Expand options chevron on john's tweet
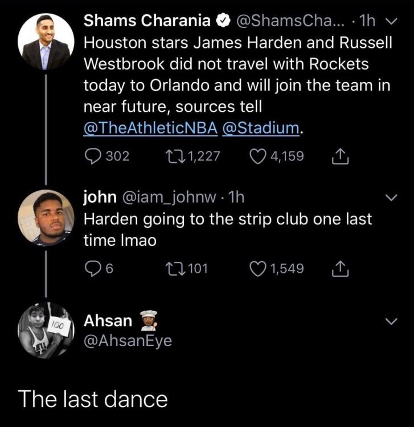 coord(391,199)
